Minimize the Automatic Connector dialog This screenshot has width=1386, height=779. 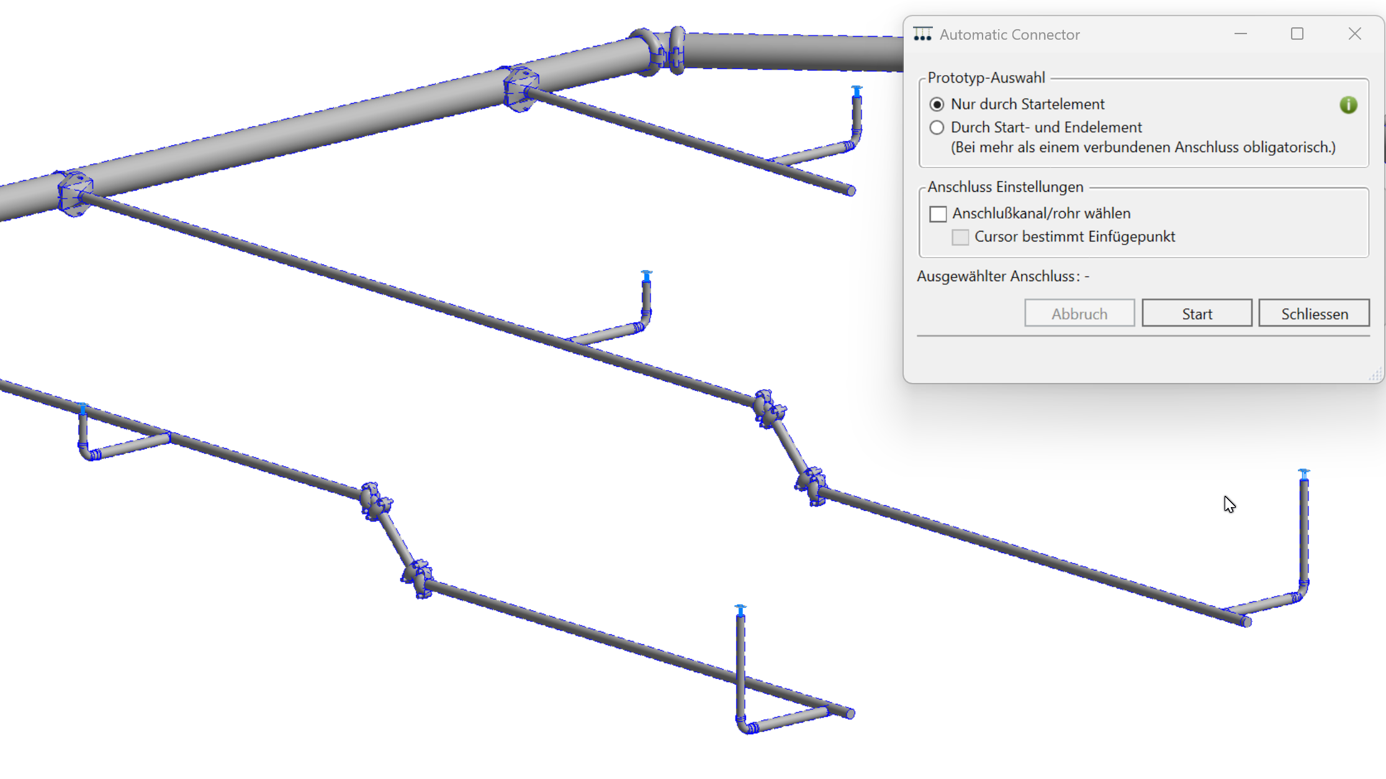pyautogui.click(x=1240, y=34)
